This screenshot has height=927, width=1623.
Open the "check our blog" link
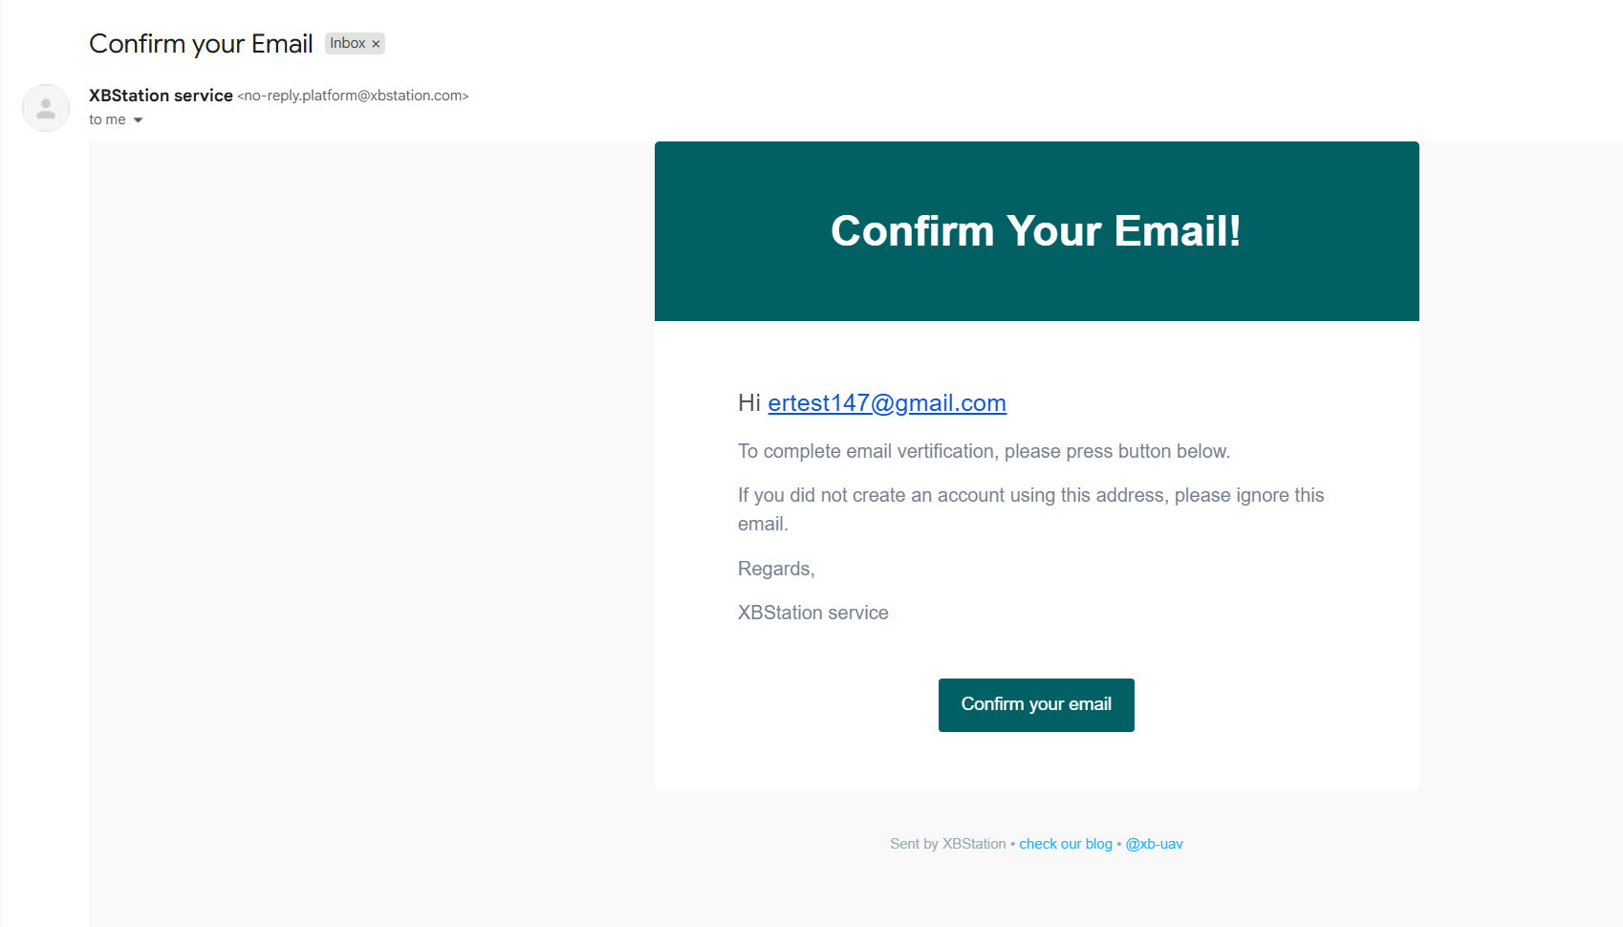(x=1065, y=844)
